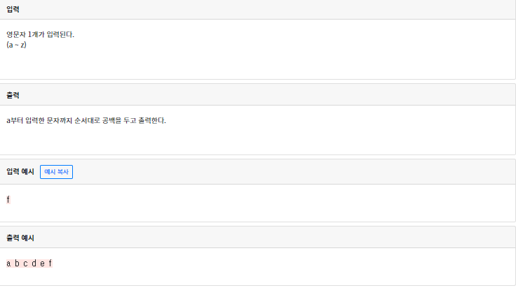Click letter d in the output example

point(34,264)
